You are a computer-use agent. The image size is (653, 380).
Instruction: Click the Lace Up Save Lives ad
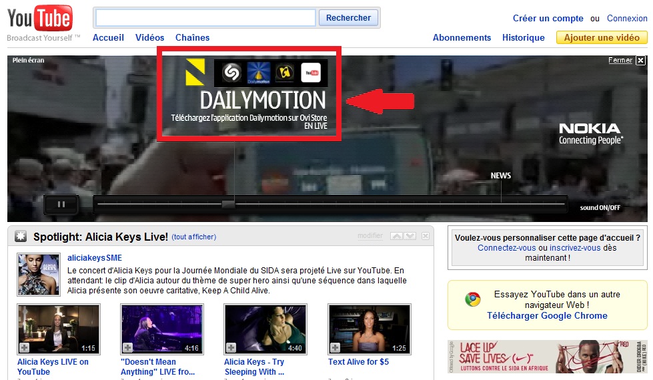(547, 357)
